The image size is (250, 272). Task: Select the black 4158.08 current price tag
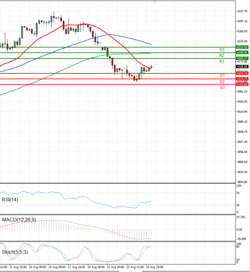tap(242, 67)
